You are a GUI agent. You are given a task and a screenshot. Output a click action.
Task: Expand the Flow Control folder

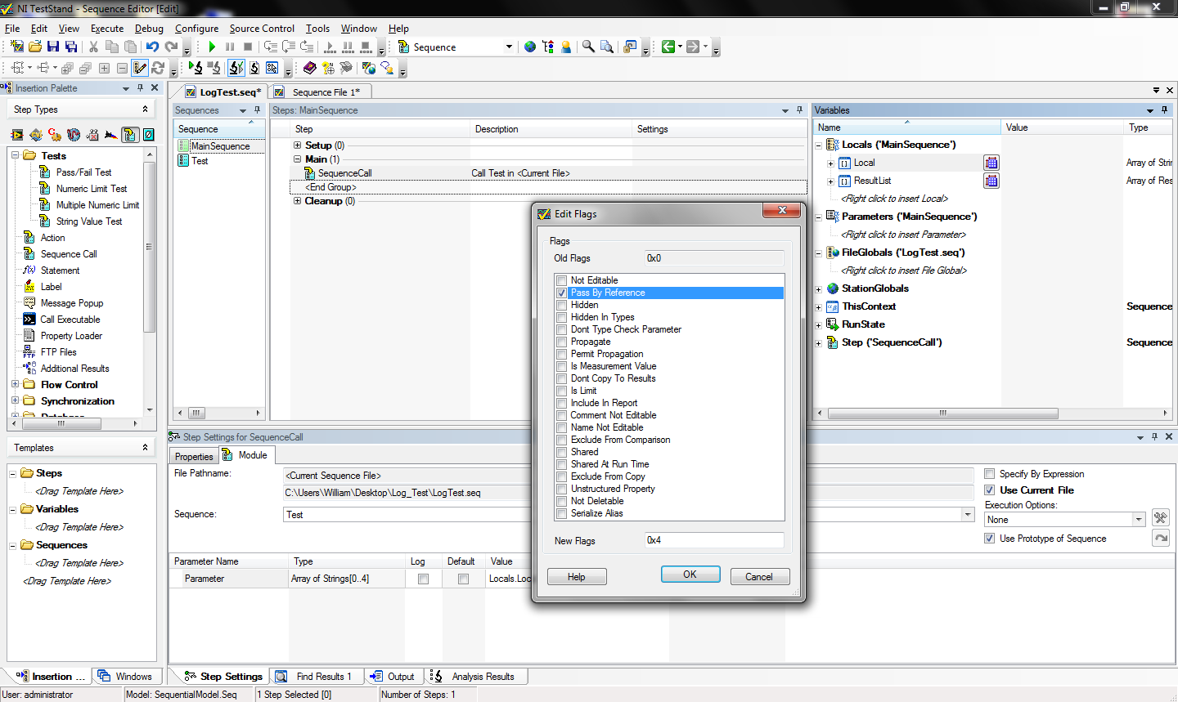15,384
